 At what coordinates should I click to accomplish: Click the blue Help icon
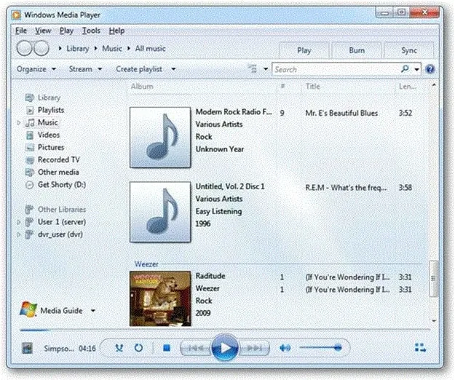(430, 69)
